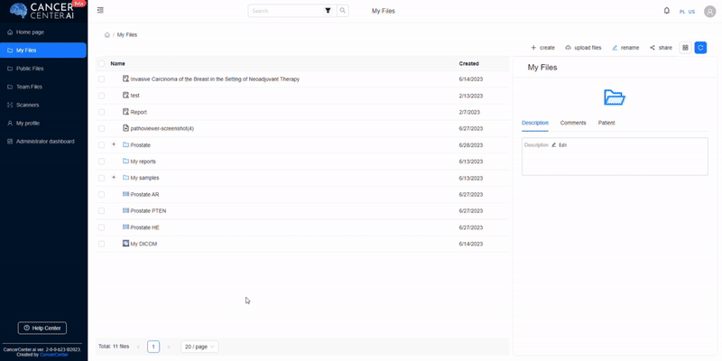
Task: Sort by the Created column header
Action: pyautogui.click(x=468, y=63)
